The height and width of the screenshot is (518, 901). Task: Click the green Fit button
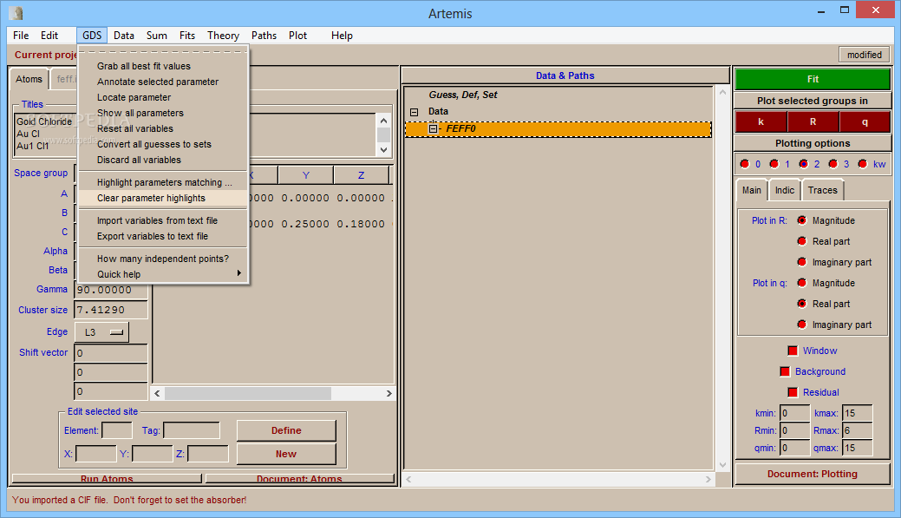coord(813,79)
